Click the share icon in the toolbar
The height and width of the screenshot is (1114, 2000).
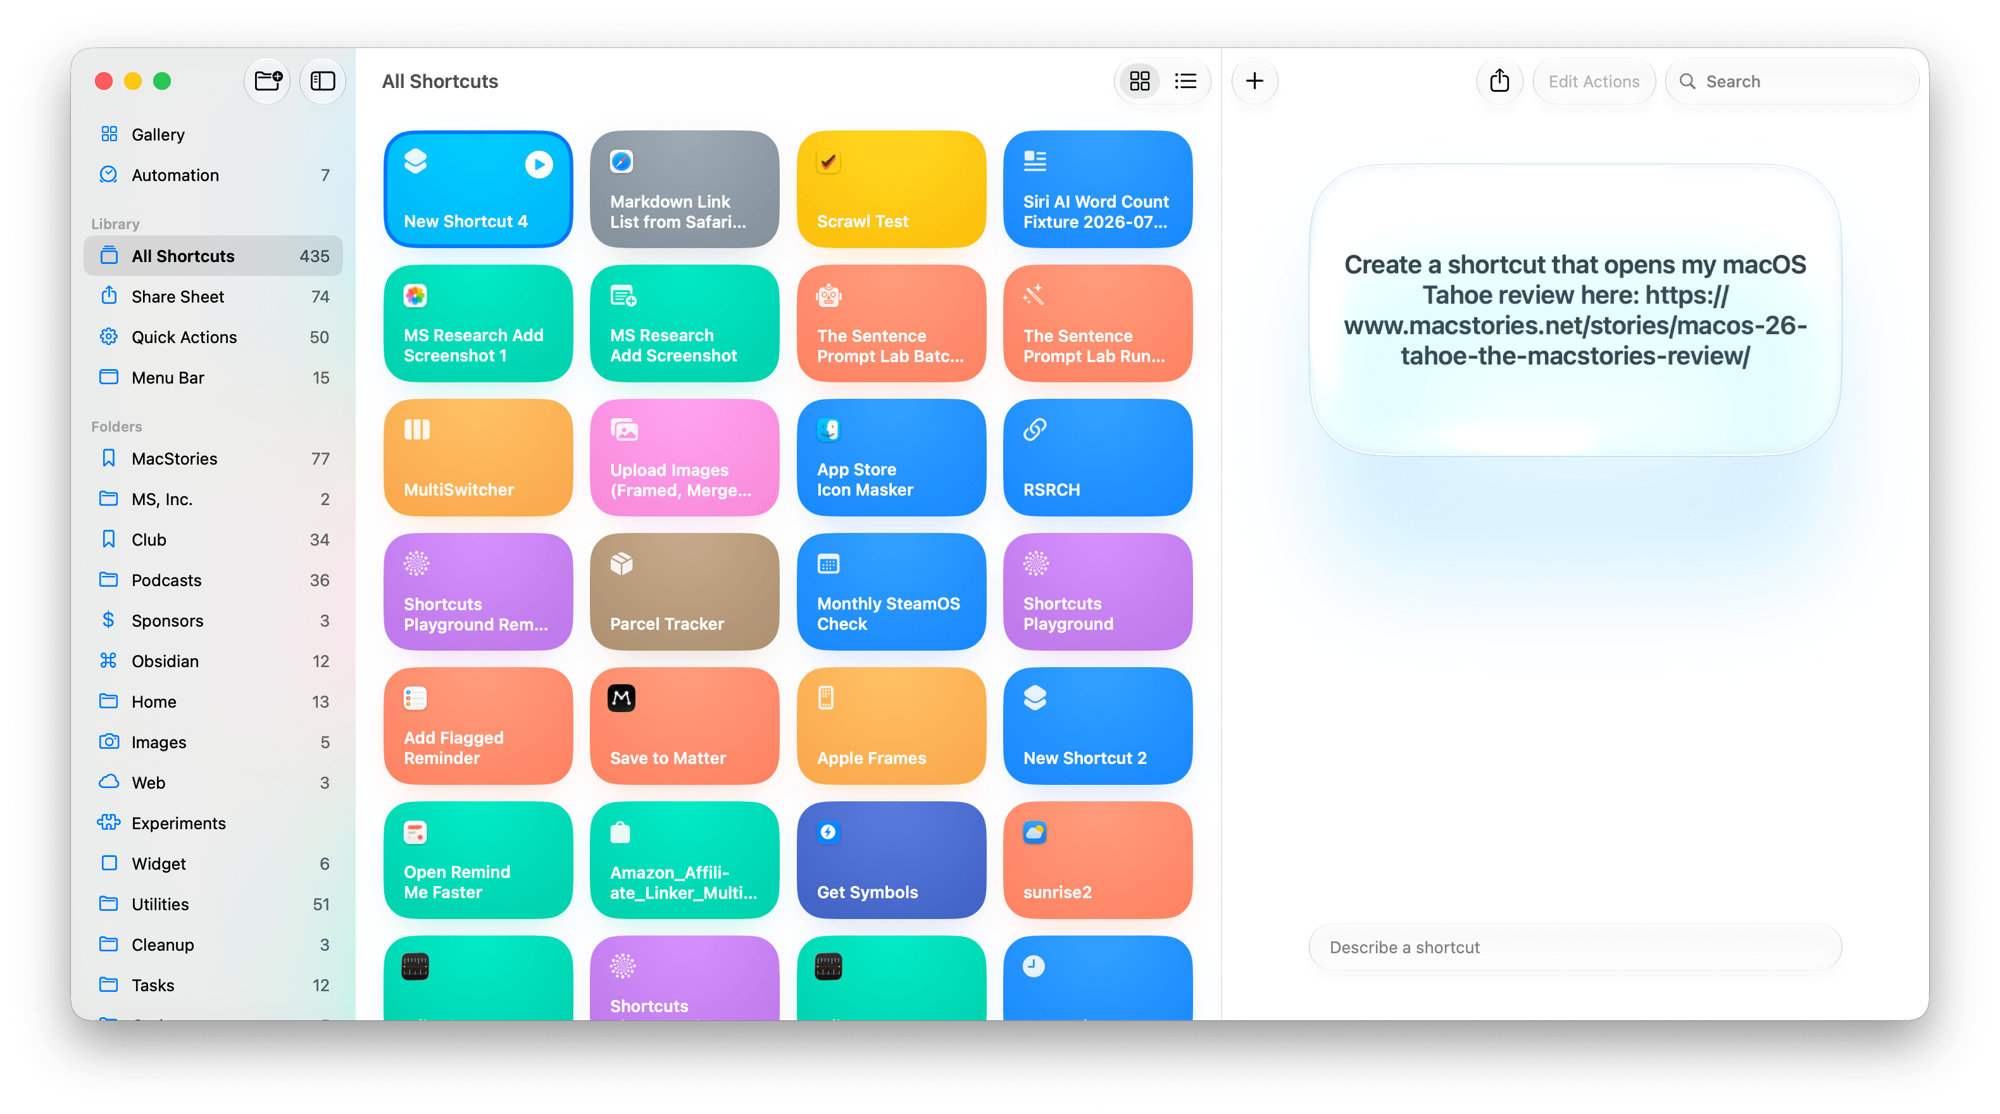click(x=1499, y=81)
